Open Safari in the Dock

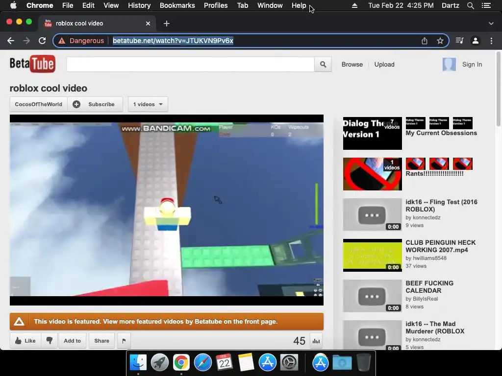(x=202, y=363)
